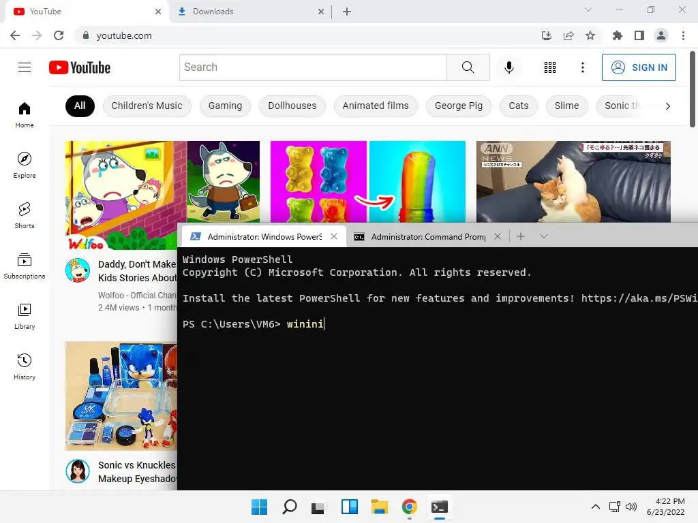Click the SIGN IN button
Image resolution: width=698 pixels, height=523 pixels.
pos(638,67)
